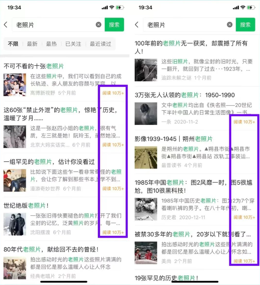Open article 世纪绝版老照片！
260x285 pixels.
[26, 205]
